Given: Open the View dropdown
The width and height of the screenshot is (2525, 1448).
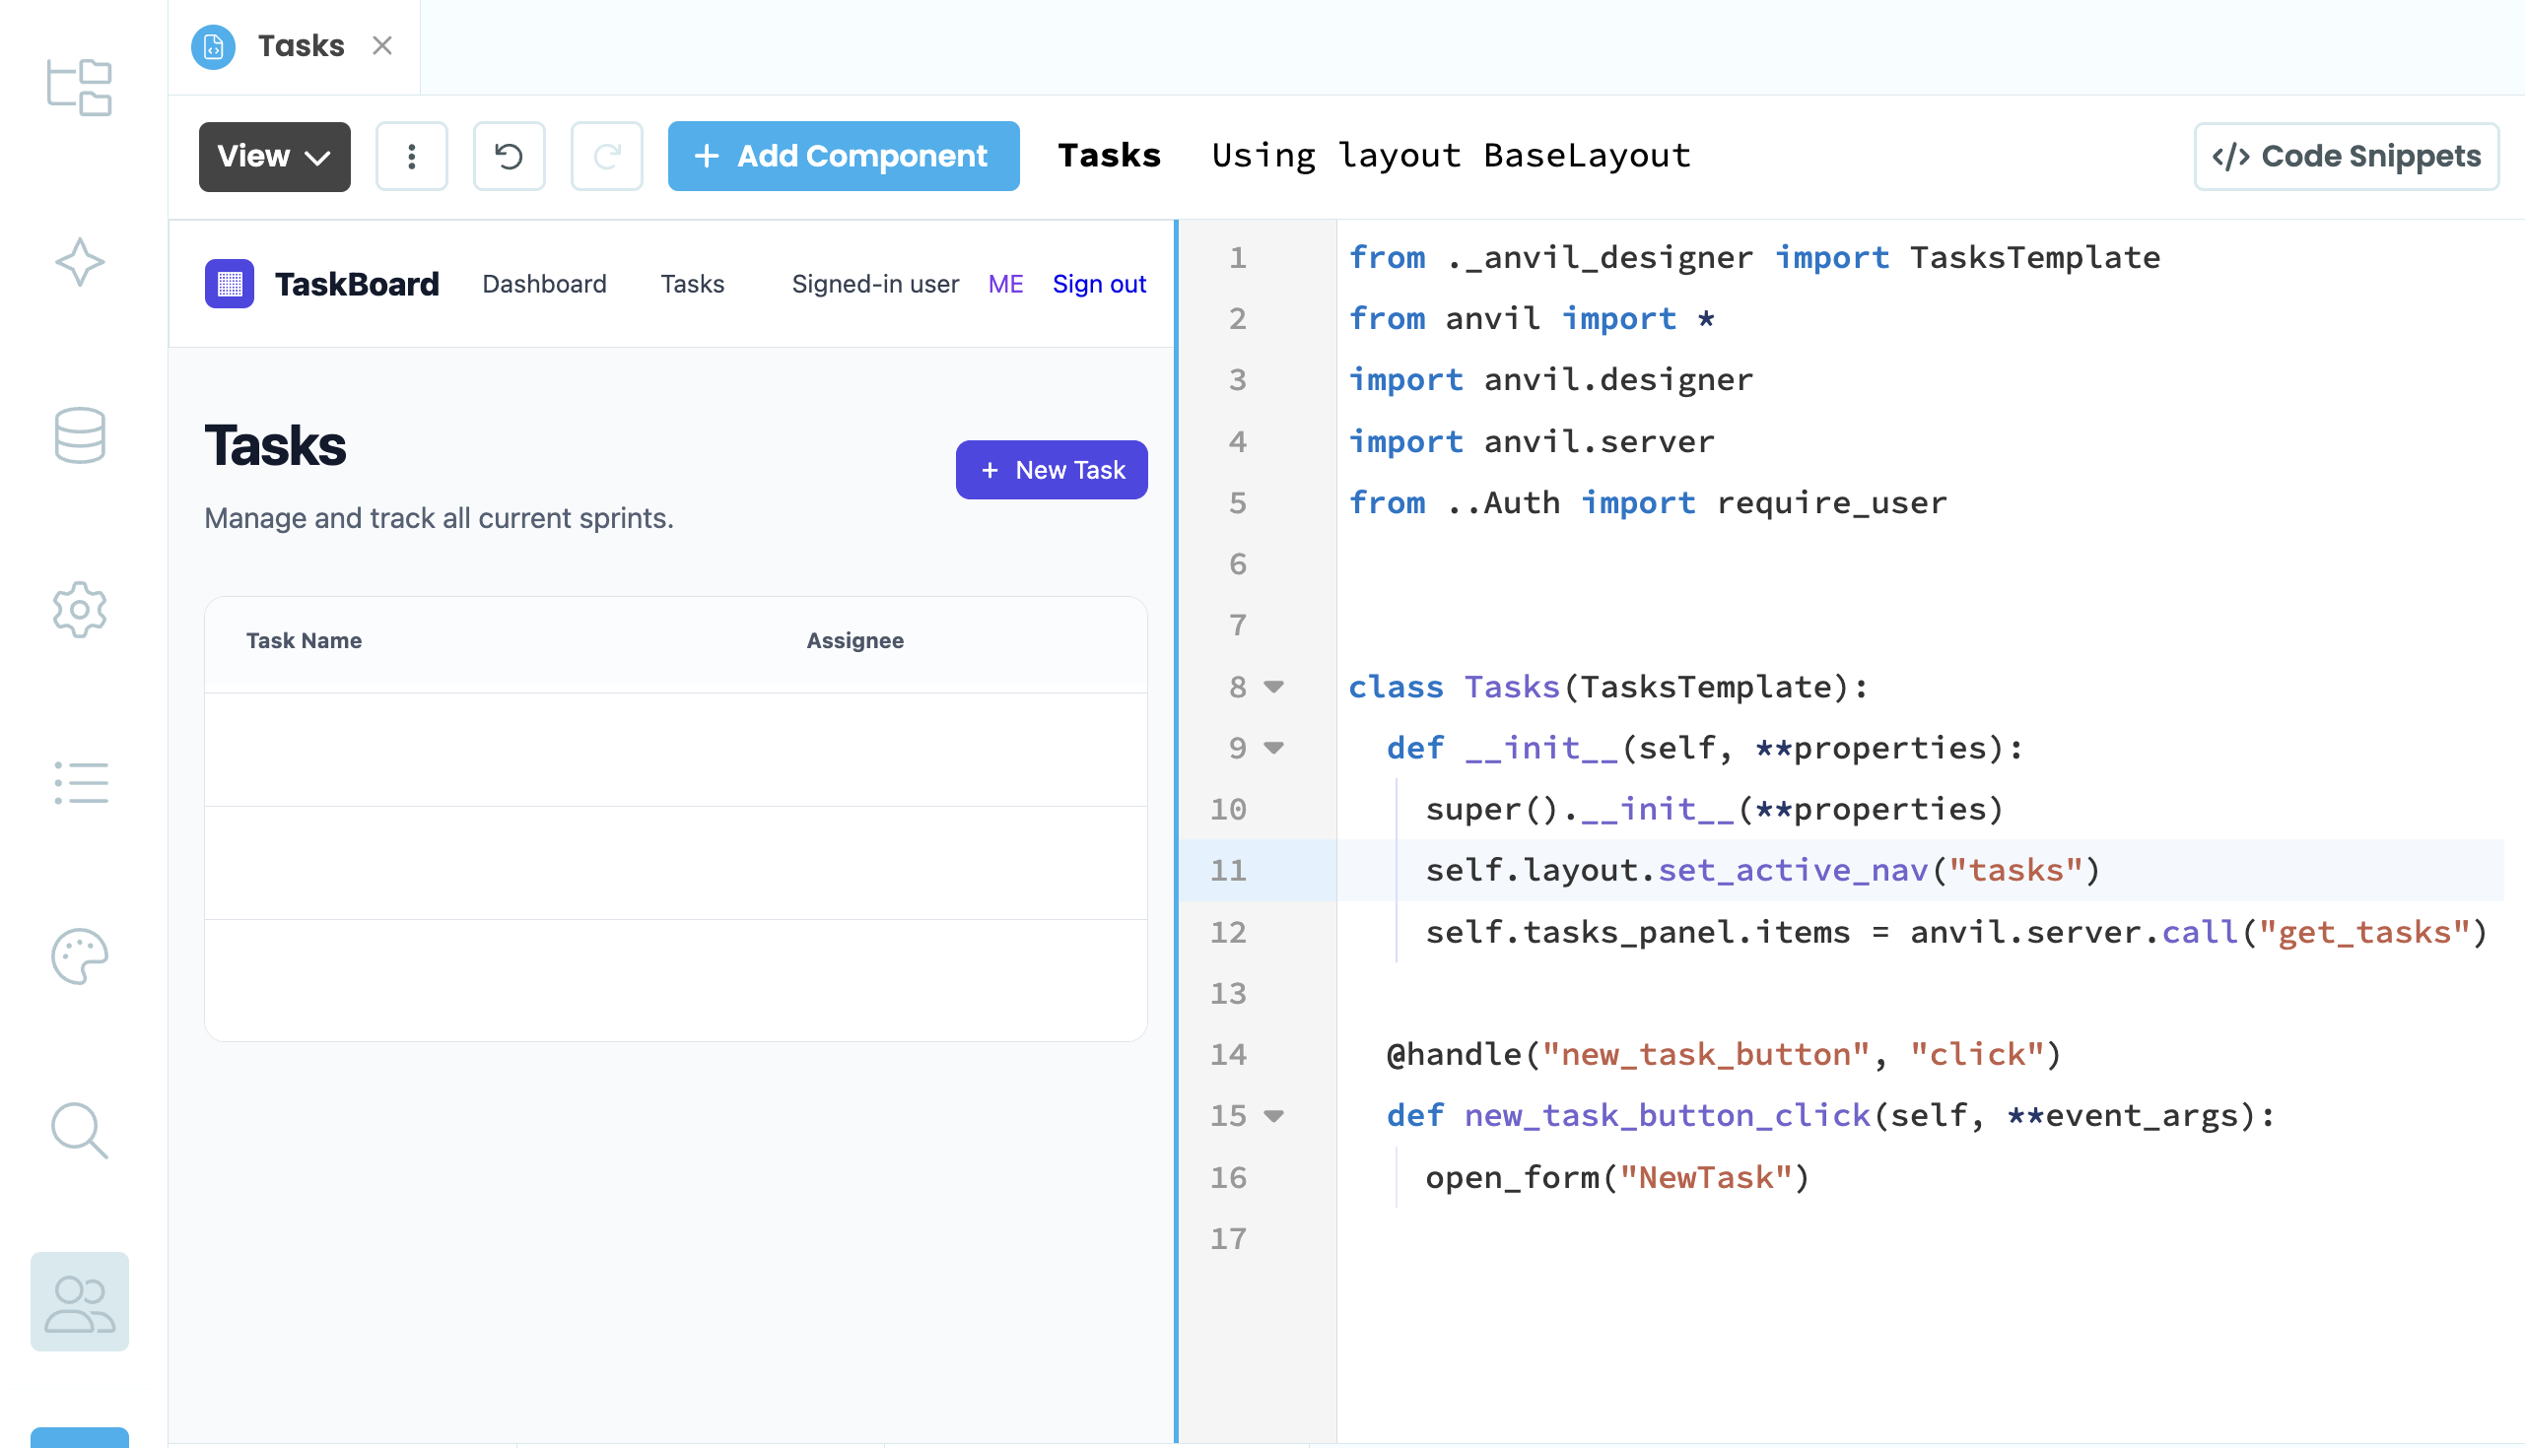Looking at the screenshot, I should pos(275,158).
